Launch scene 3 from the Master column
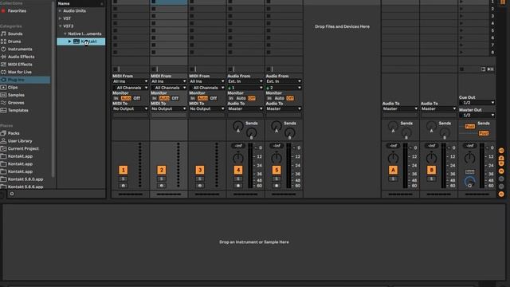510x287 pixels. 461,16
